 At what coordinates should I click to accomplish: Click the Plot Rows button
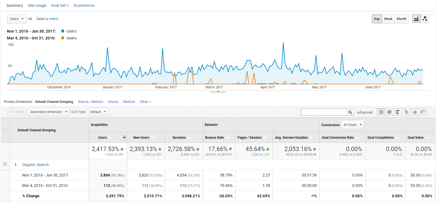17,112
